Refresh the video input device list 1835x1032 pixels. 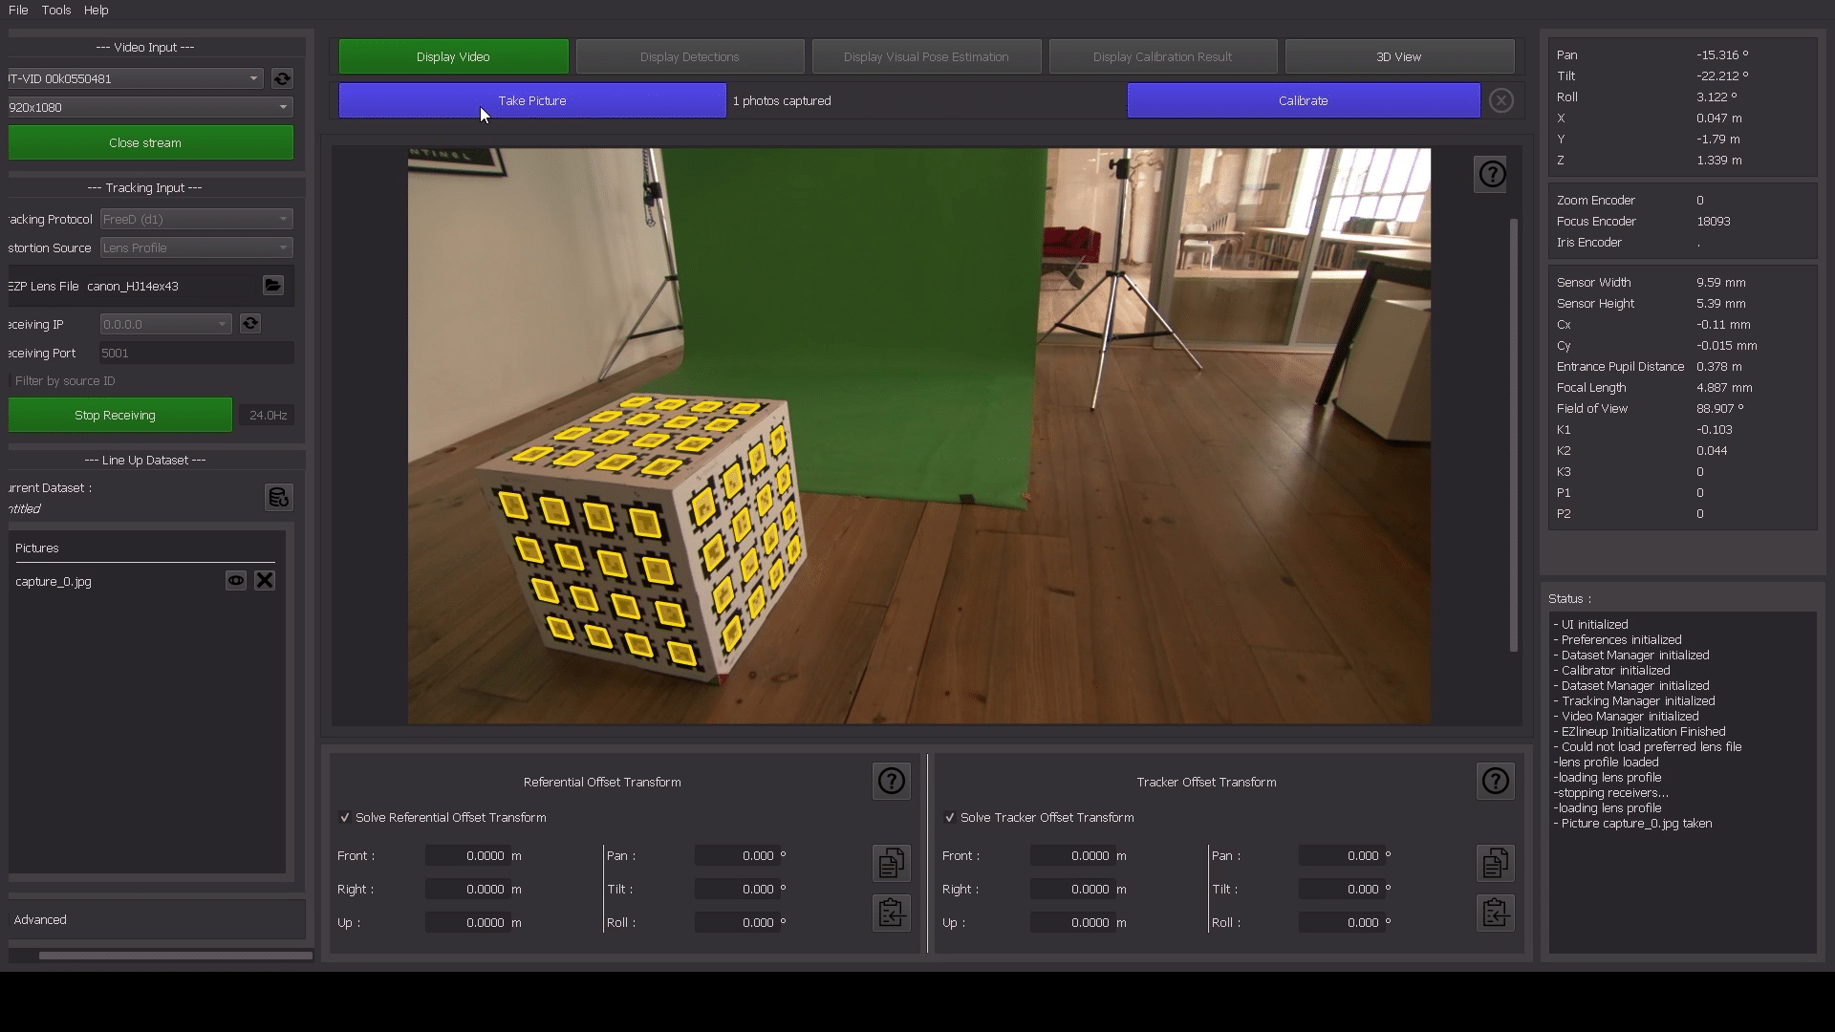(x=282, y=78)
